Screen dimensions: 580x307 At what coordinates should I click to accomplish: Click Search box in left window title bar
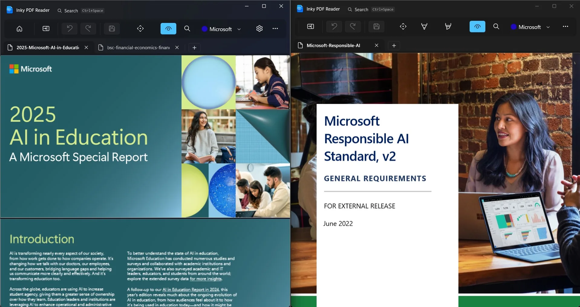(81, 11)
